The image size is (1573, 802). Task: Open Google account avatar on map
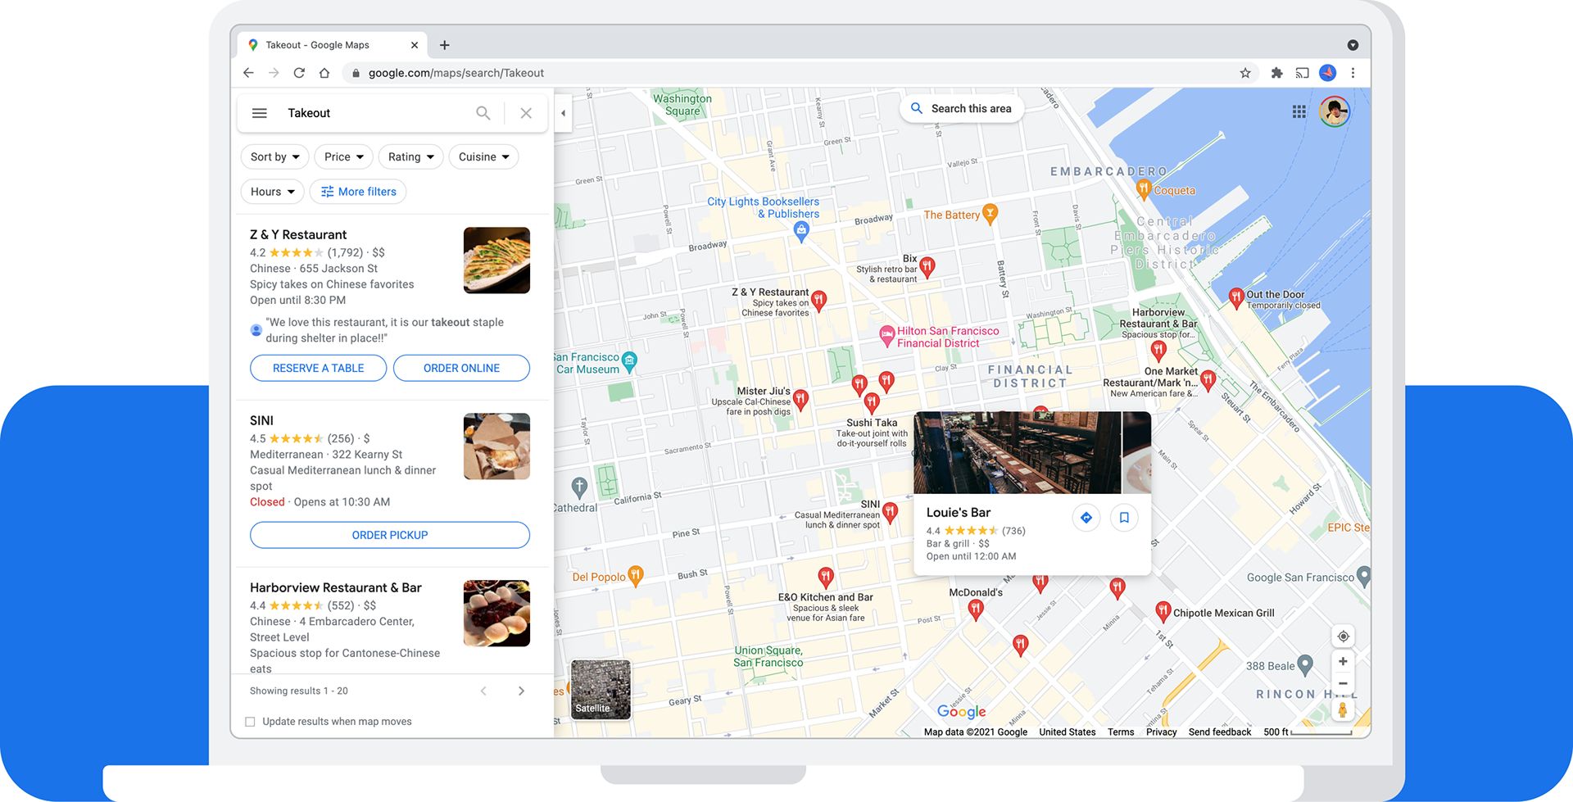pyautogui.click(x=1335, y=111)
